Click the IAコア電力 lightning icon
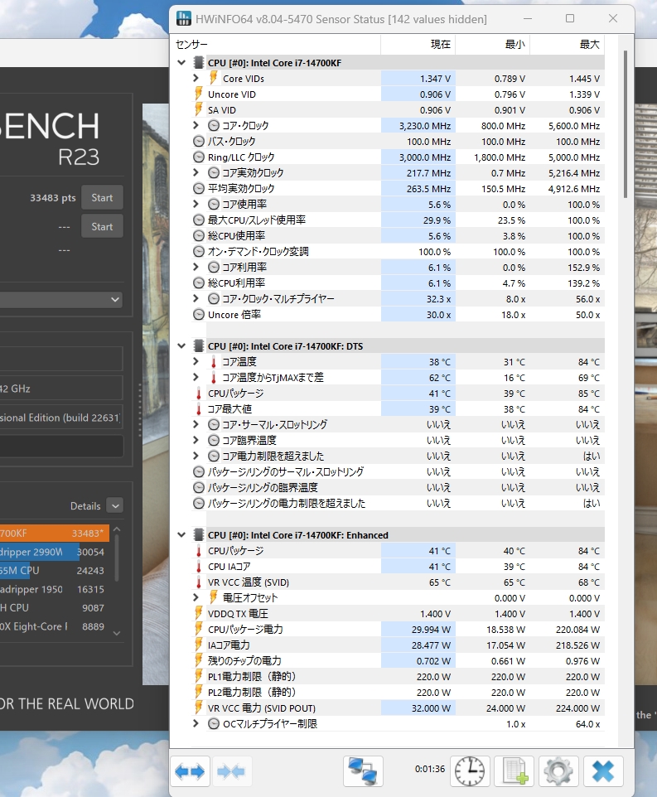Image resolution: width=657 pixels, height=797 pixels. [x=199, y=645]
